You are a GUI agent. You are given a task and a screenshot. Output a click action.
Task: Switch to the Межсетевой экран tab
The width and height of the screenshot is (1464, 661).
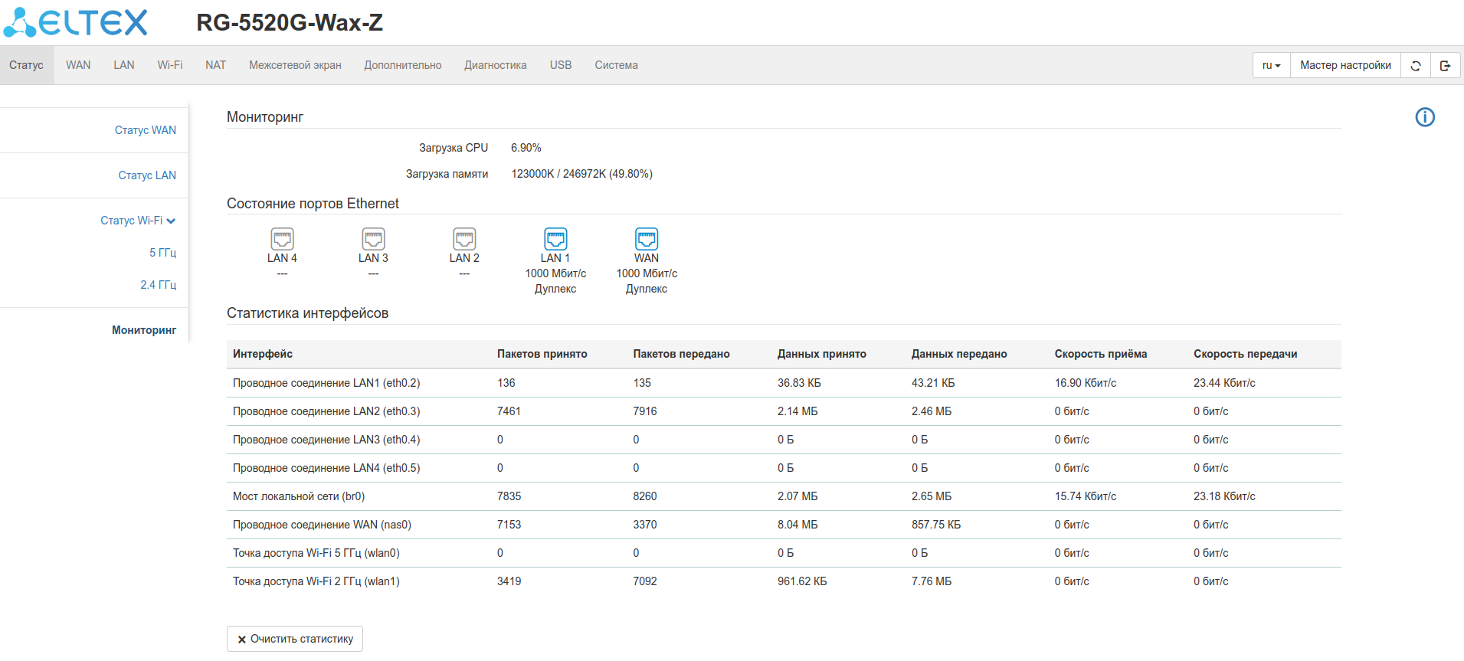[295, 65]
